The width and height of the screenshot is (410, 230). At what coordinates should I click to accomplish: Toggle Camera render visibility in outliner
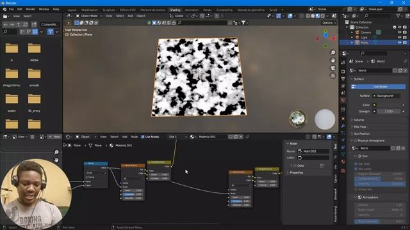[405, 33]
